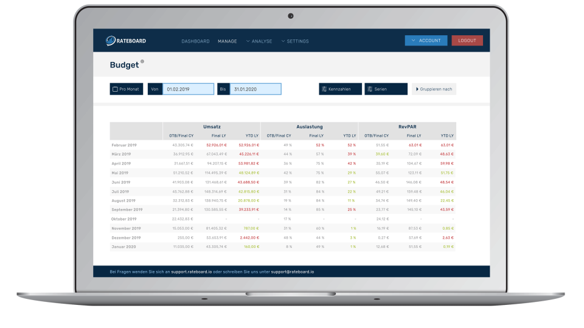Click the 25 % YTD LY value in September
Image resolution: width=584 pixels, height=328 pixels.
[352, 210]
